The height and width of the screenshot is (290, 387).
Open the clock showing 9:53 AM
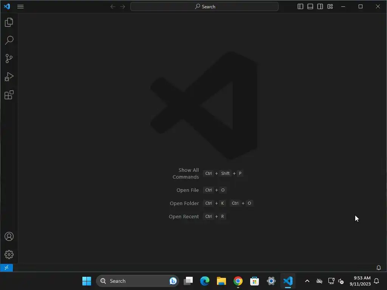click(360, 281)
